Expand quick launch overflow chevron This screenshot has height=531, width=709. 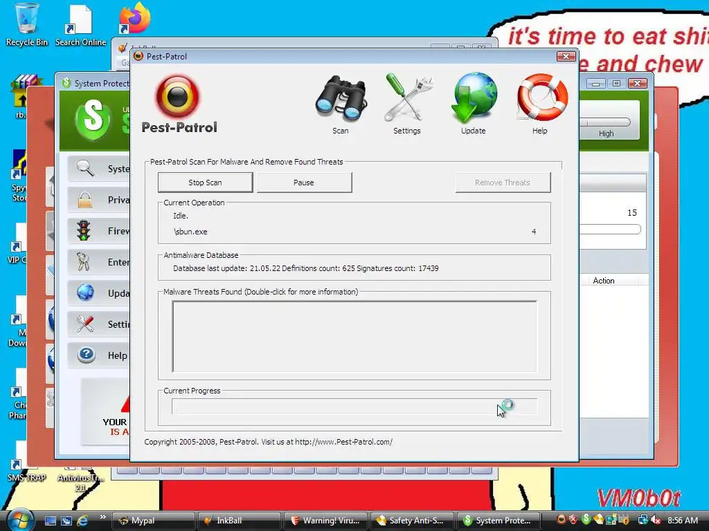click(x=102, y=517)
